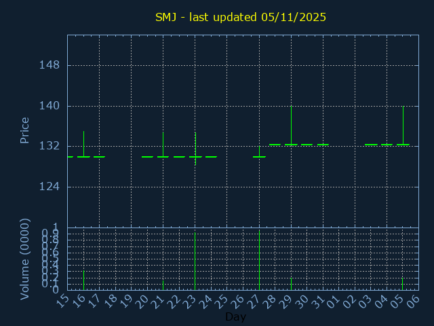434x326 pixels.
Task: Click the 'Volume (0000)' axis label
Action: (x=24, y=259)
